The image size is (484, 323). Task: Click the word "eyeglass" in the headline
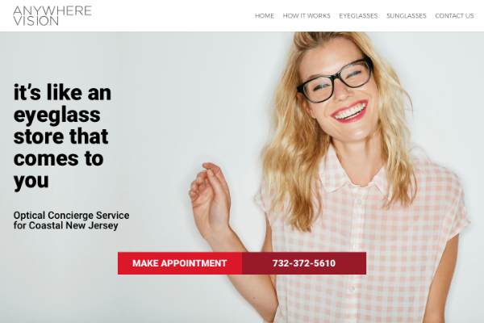coord(57,115)
